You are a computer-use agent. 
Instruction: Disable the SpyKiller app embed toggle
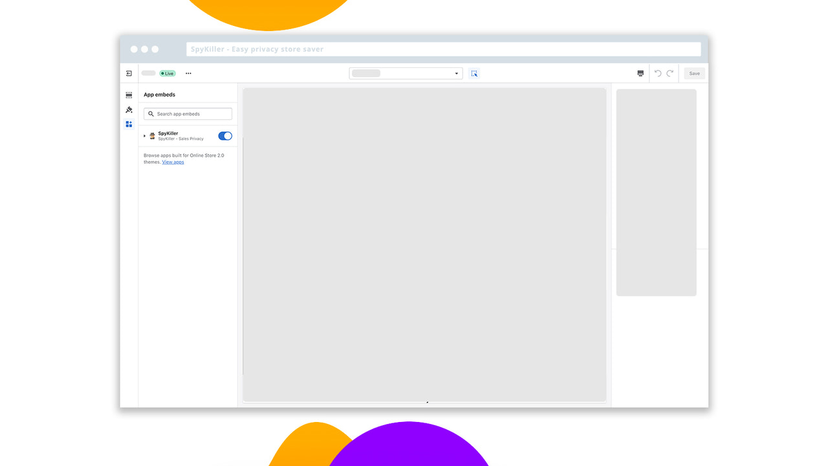point(224,136)
